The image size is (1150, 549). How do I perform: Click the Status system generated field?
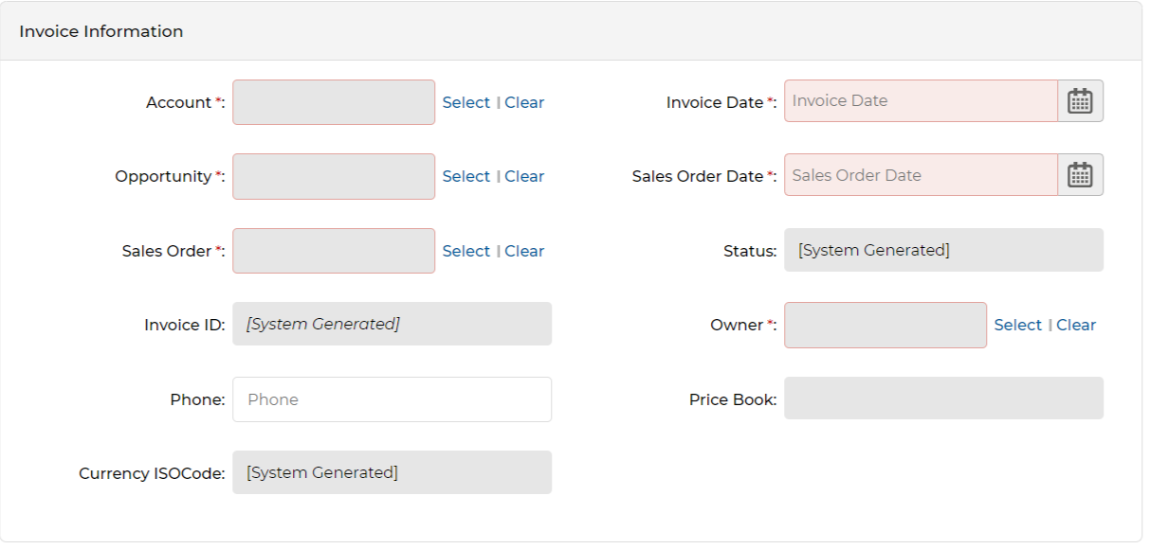[x=943, y=250]
